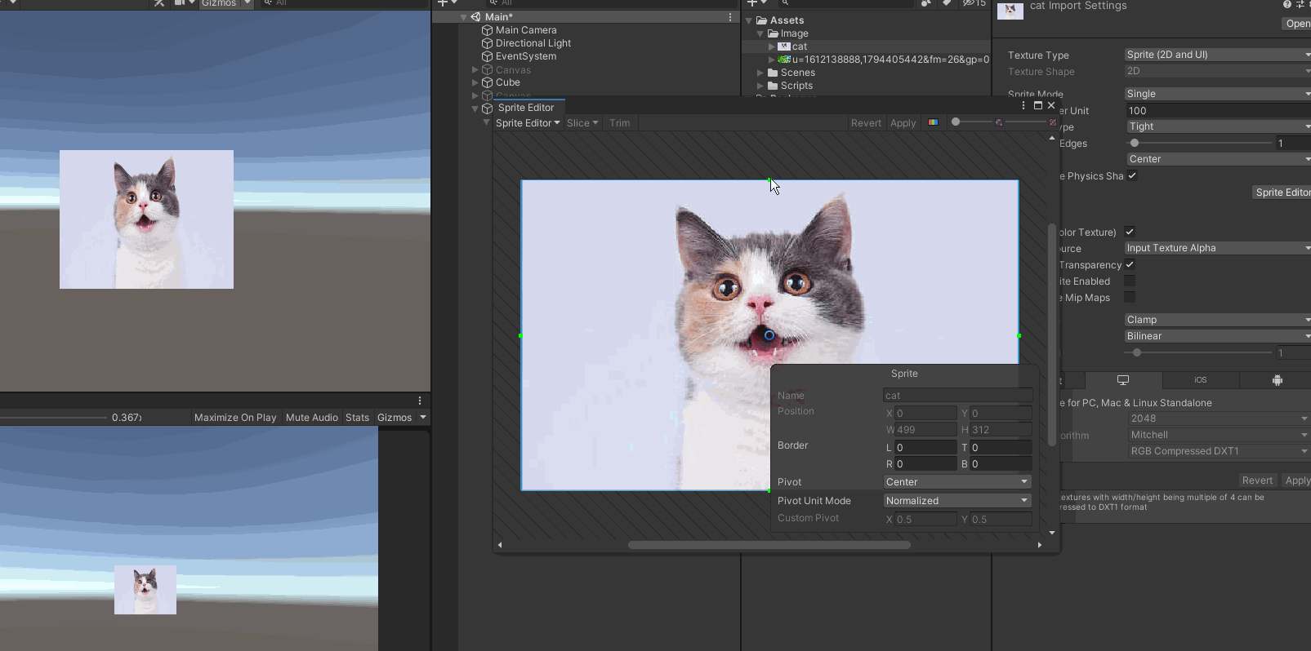The image size is (1311, 651).
Task: Click the EventSystem cube icon
Action: tap(488, 56)
